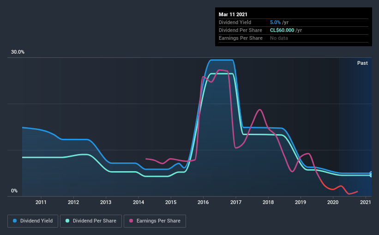This screenshot has height=235, width=379.
Task: Click the 2015 x-axis label
Action: click(x=171, y=202)
